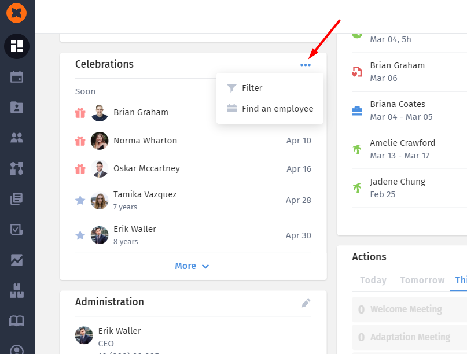
Task: Click the Actions panel heading
Action: tap(369, 256)
